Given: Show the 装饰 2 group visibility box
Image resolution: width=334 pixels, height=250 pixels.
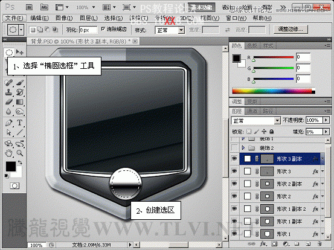Looking at the screenshot, I should 234,147.
